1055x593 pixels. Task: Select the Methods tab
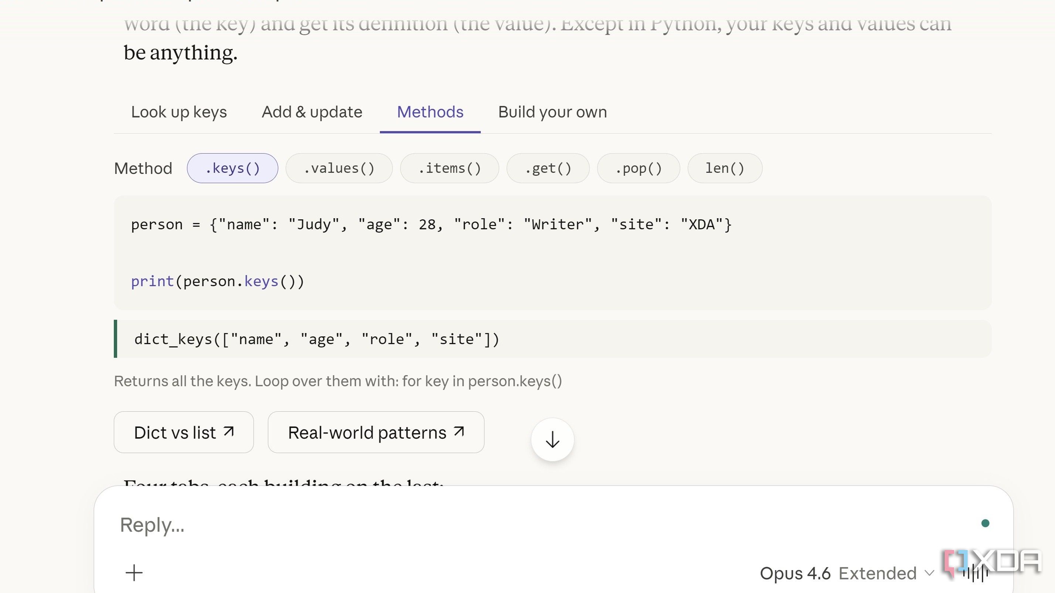(430, 112)
